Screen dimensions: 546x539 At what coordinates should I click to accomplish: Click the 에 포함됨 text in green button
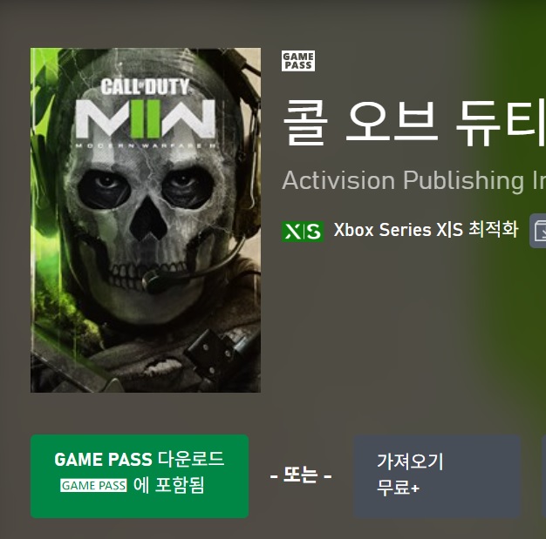pos(169,485)
